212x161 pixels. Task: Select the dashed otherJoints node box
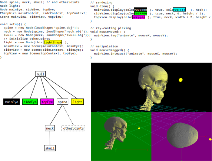click(x=73, y=128)
